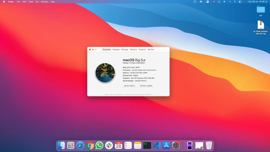Switch to the Displays tab
The height and width of the screenshot is (152, 270).
point(116,50)
